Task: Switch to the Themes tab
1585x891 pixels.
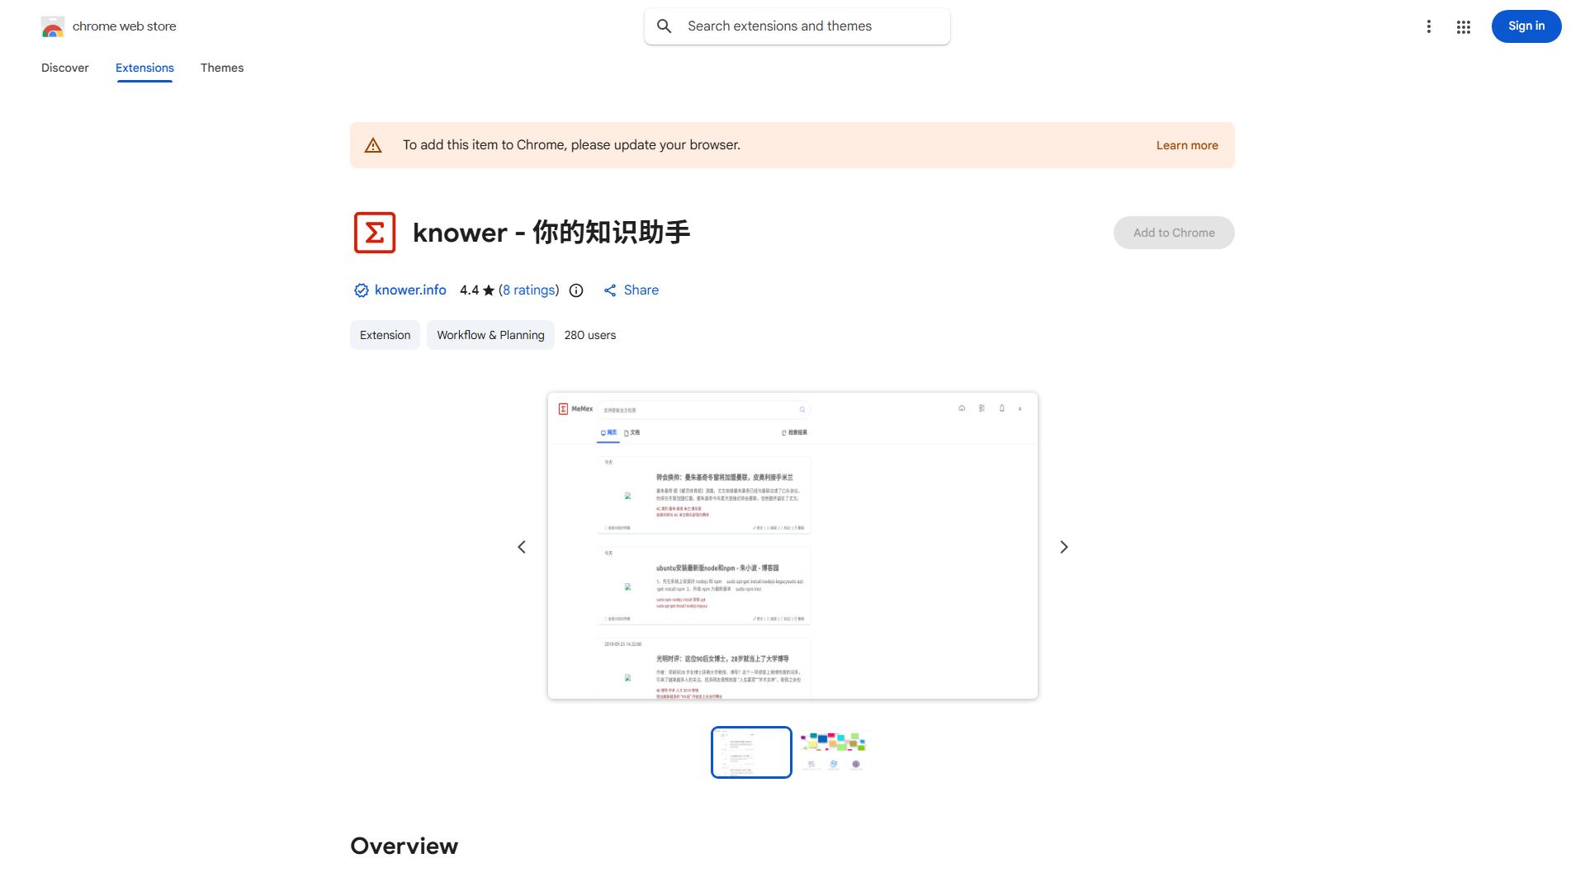Action: tap(222, 68)
